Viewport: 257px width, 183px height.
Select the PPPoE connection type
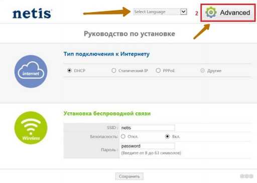coord(158,71)
